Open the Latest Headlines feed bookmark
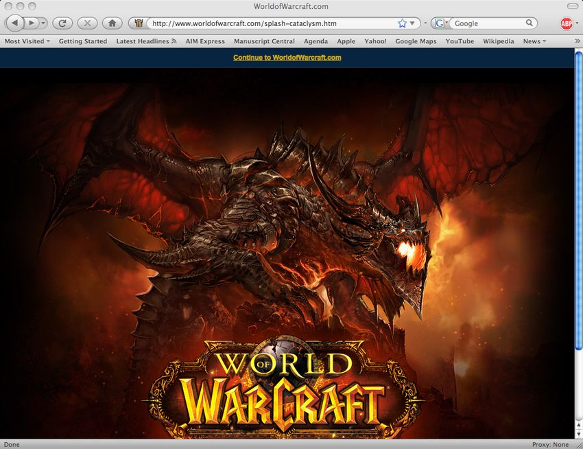Screen dimensions: 583x449 [146, 41]
